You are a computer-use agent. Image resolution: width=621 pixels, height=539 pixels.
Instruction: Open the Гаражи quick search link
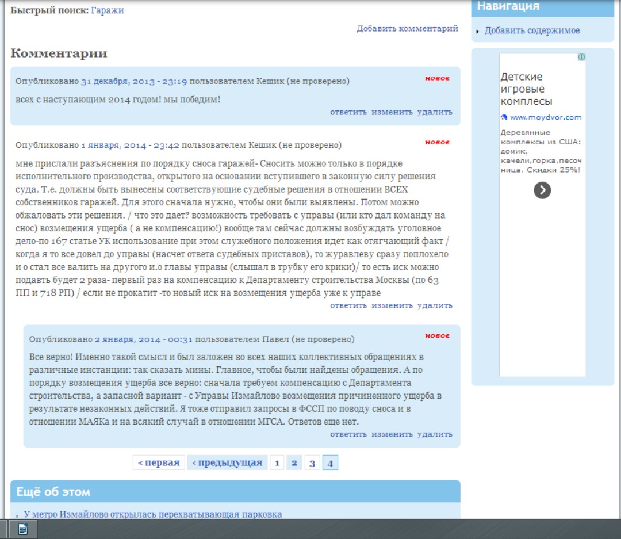pos(107,10)
